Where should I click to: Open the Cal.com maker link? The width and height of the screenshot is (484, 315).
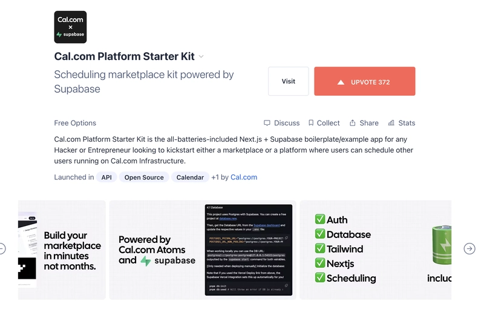244,177
